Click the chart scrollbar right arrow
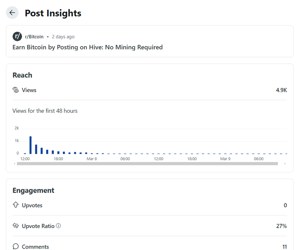Viewport: 298px width, 250px height. [x=285, y=164]
